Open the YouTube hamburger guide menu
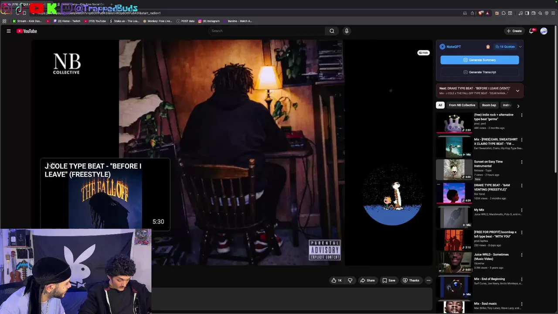This screenshot has width=558, height=314. pyautogui.click(x=8, y=31)
